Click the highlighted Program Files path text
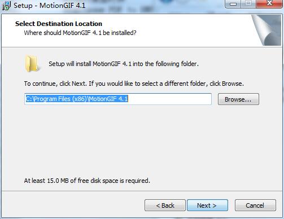 pos(77,99)
